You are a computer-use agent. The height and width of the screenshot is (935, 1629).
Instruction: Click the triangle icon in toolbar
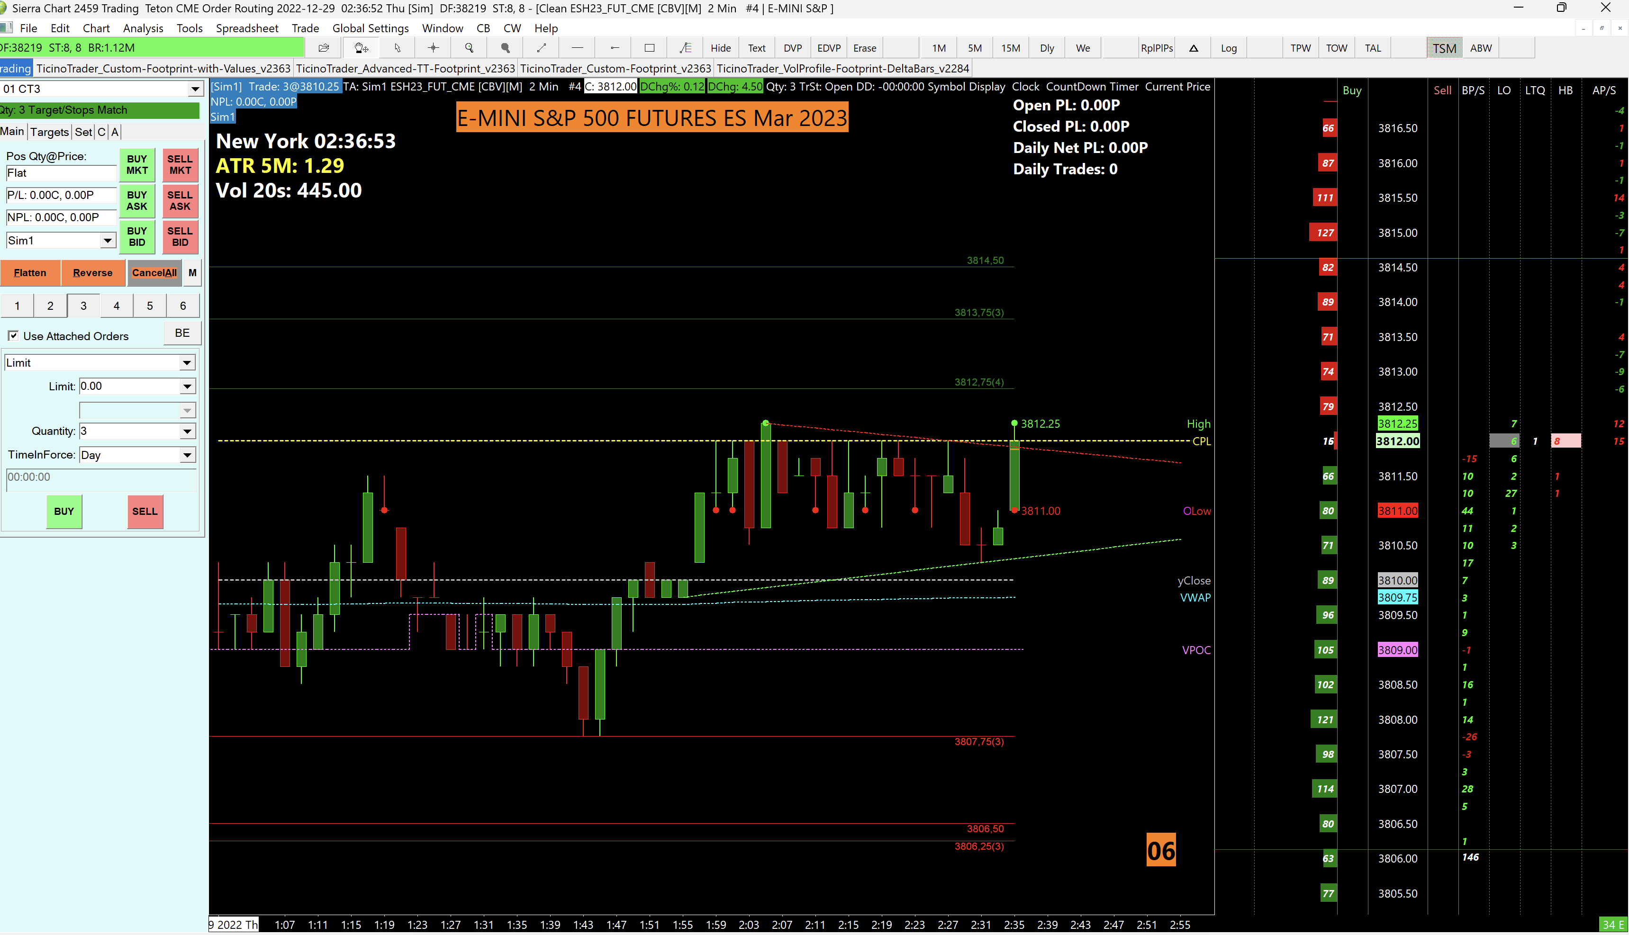1193,48
